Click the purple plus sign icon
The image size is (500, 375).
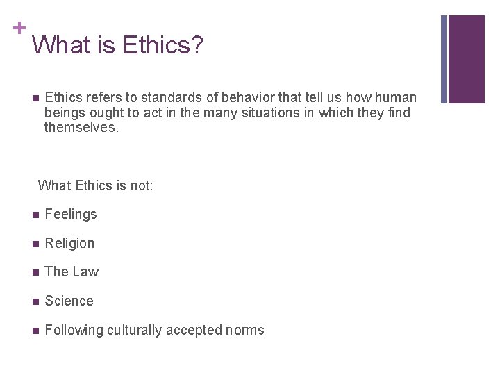(x=19, y=28)
